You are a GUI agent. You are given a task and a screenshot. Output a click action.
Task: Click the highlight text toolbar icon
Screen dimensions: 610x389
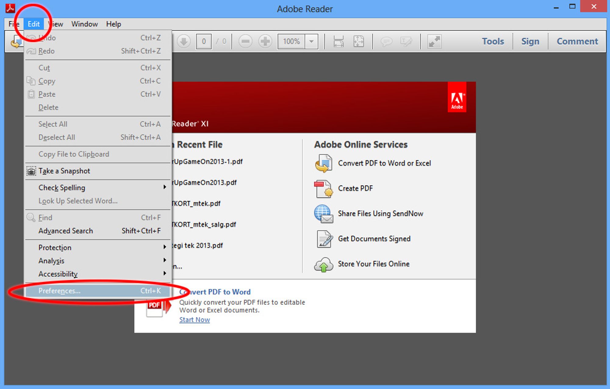406,41
